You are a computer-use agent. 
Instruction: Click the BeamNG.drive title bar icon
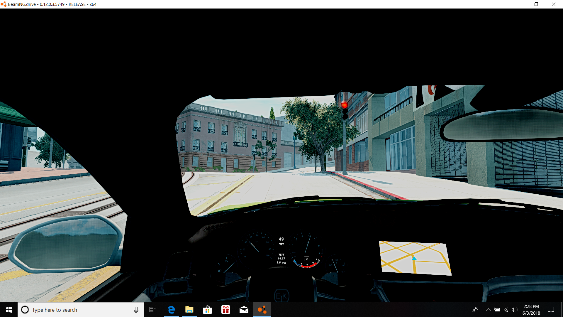coord(3,4)
